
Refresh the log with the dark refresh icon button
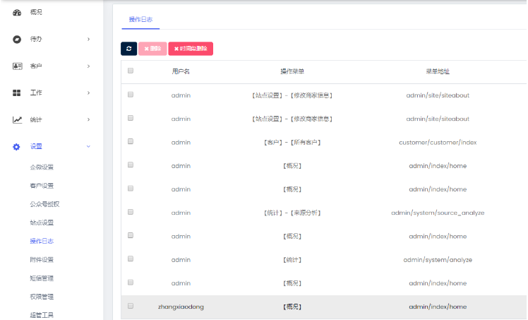click(128, 49)
